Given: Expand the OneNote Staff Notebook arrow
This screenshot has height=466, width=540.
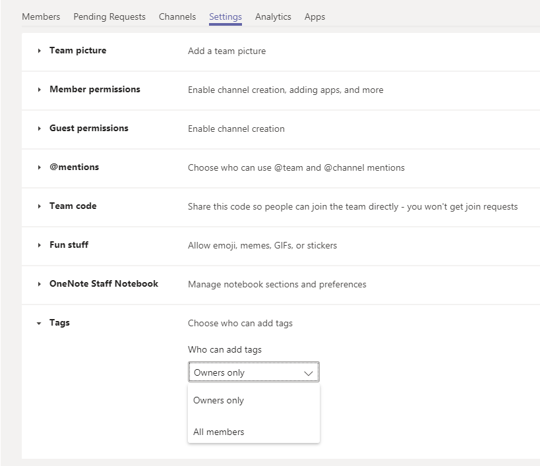Looking at the screenshot, I should tap(40, 285).
